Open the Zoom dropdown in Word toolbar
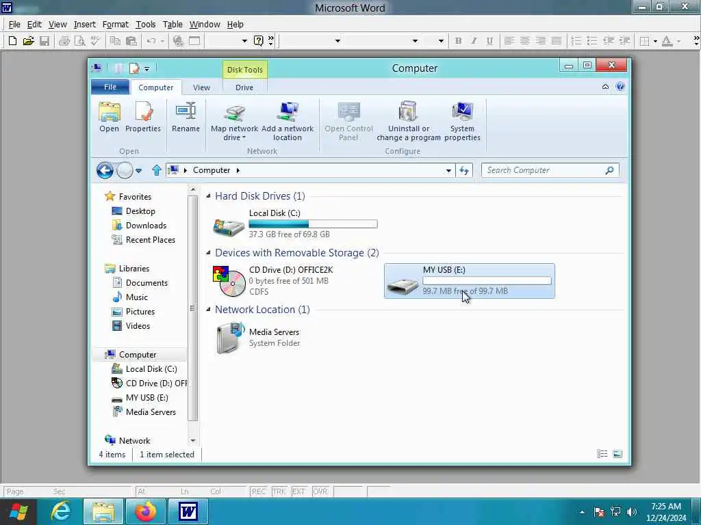The height and width of the screenshot is (525, 701). click(x=244, y=41)
